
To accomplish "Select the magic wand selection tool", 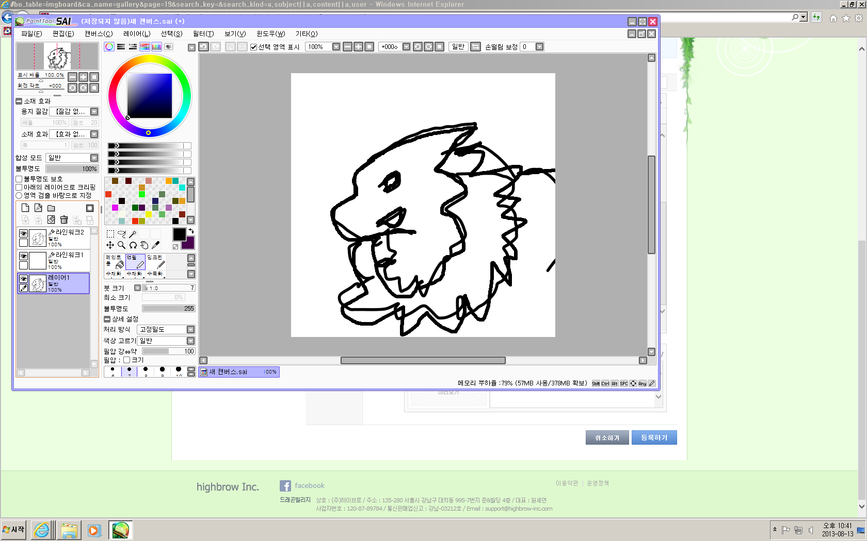I will (133, 234).
